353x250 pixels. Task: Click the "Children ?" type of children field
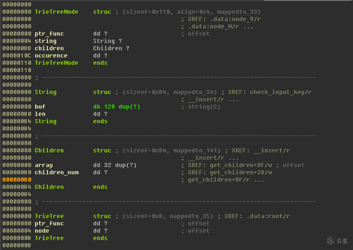(x=111, y=48)
